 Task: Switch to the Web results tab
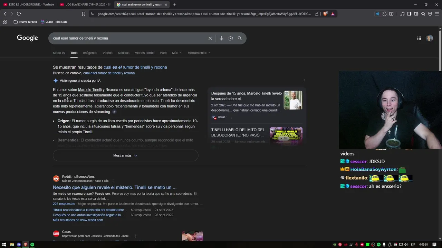(x=163, y=53)
